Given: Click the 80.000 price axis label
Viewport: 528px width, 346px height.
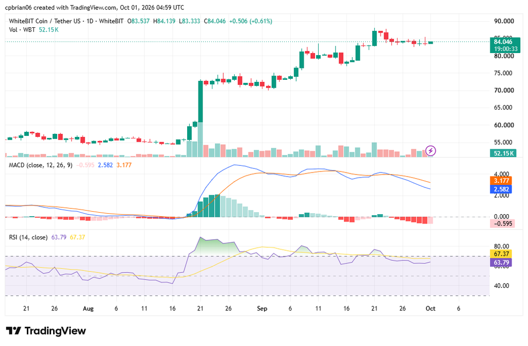Looking at the screenshot, I should click(x=504, y=56).
